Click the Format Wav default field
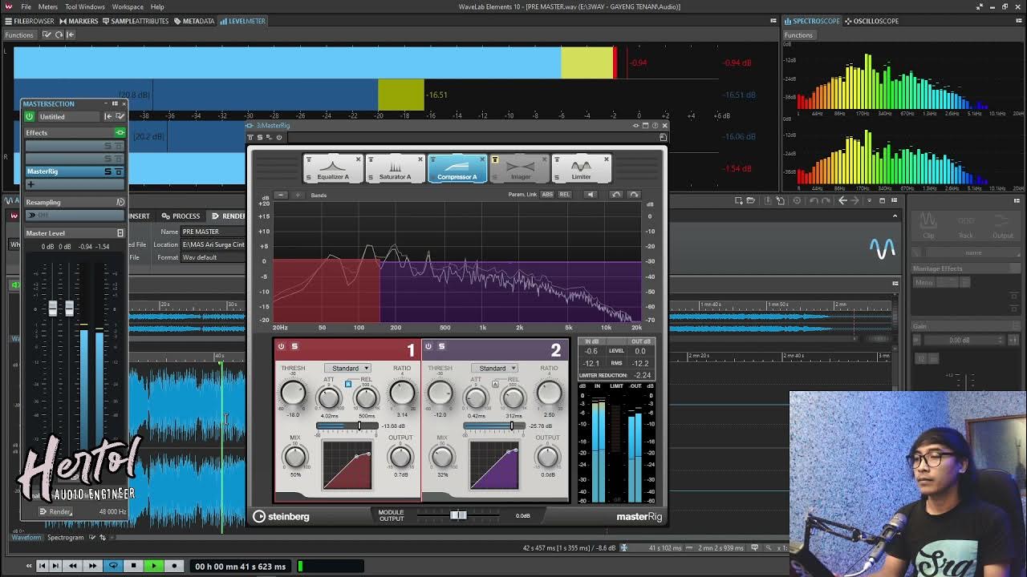 [213, 257]
